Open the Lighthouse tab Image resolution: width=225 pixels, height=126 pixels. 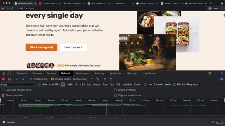click(150, 73)
